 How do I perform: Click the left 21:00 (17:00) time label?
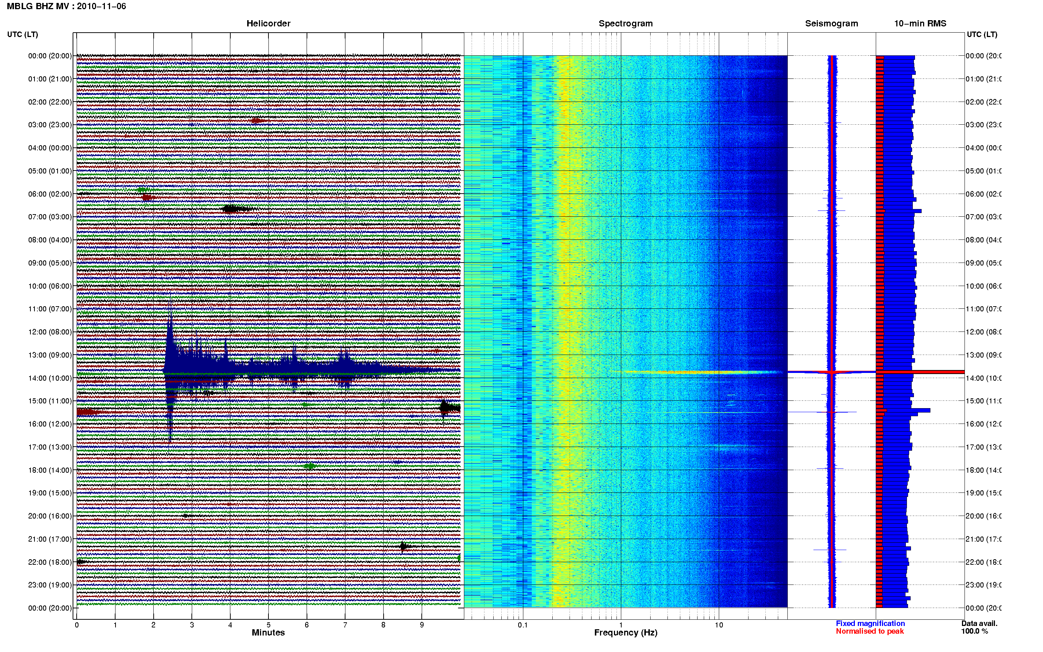pos(50,539)
